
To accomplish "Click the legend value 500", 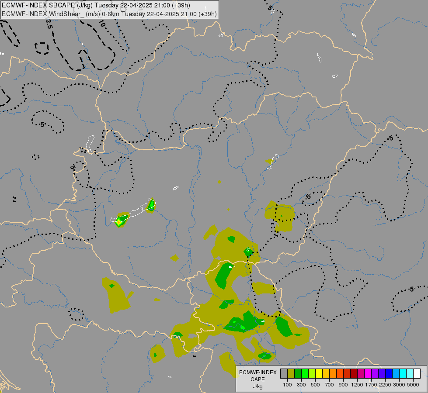I will click(x=315, y=385).
